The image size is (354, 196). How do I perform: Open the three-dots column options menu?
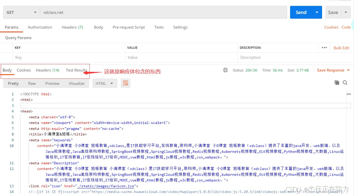click(324, 48)
